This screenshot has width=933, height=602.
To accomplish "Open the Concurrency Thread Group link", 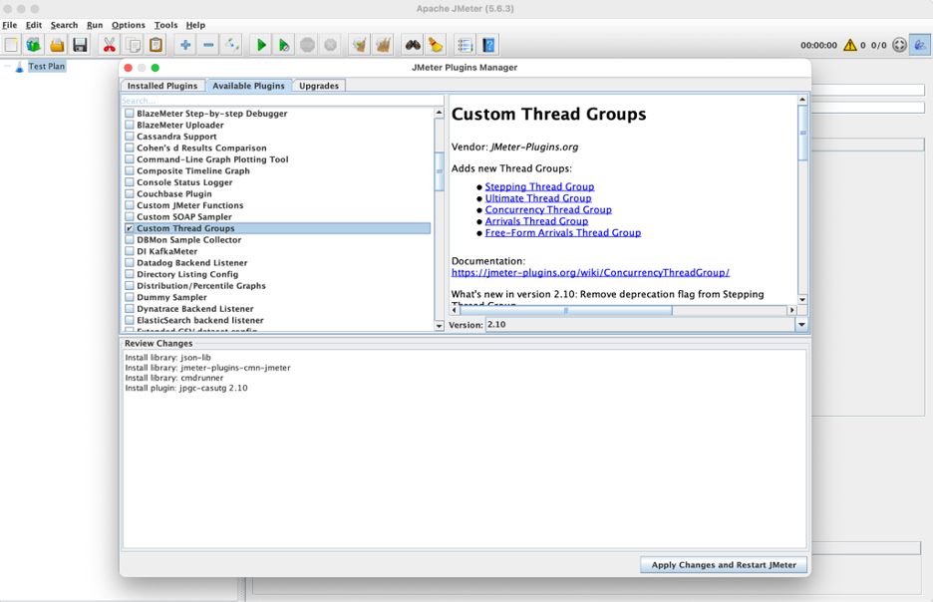I will pyautogui.click(x=548, y=209).
